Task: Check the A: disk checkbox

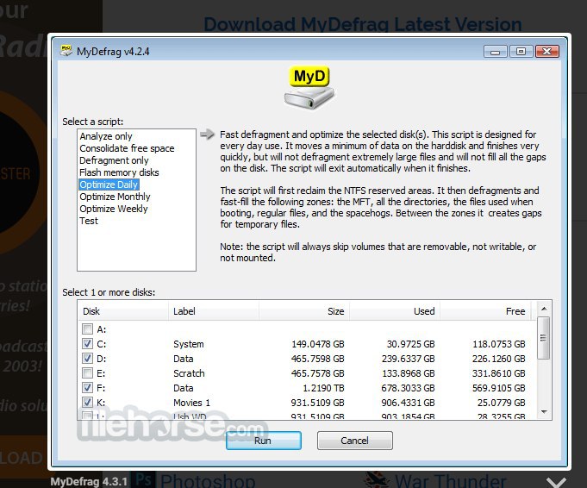Action: pyautogui.click(x=87, y=329)
